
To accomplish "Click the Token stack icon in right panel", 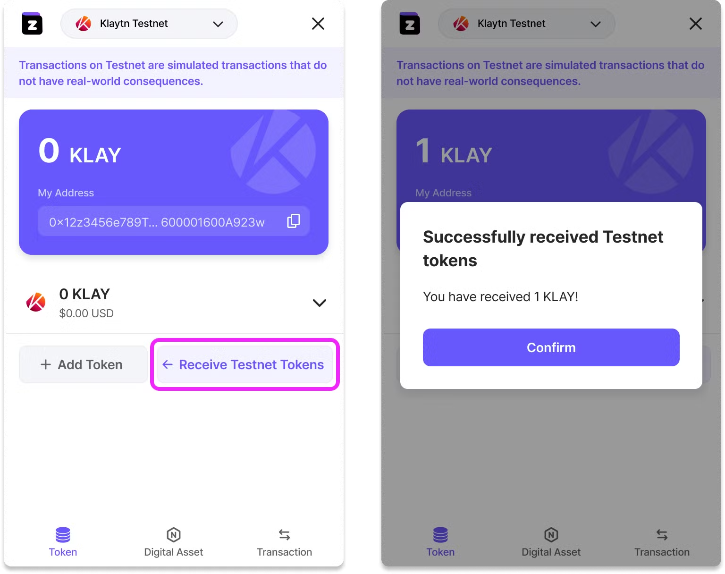I will point(440,535).
